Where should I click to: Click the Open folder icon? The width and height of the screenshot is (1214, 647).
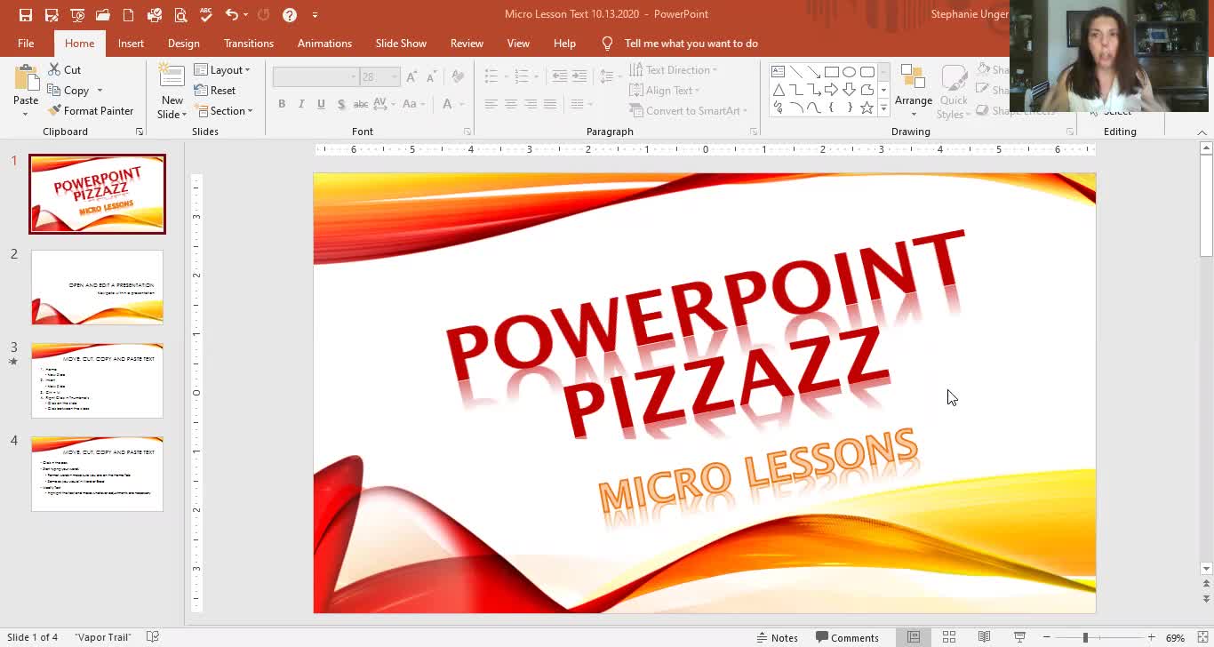(103, 14)
